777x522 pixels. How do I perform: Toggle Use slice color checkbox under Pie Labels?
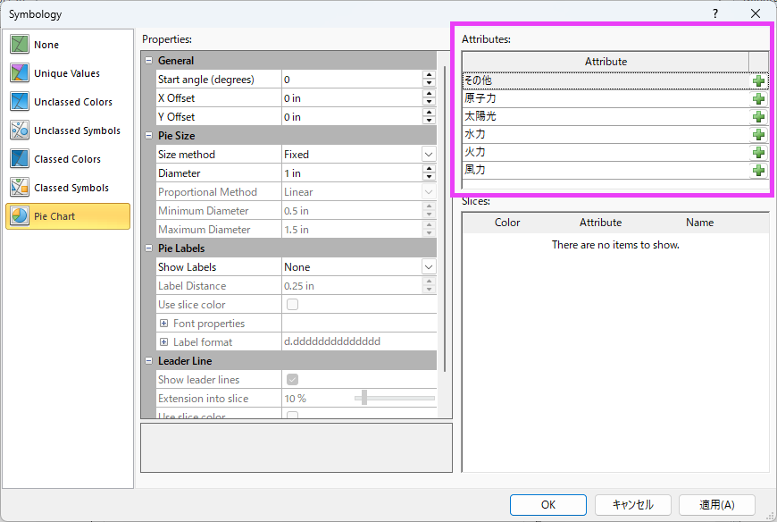pyautogui.click(x=292, y=305)
